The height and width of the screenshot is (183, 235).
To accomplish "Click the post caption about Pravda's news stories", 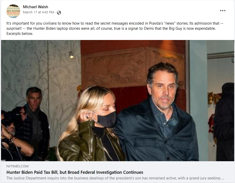I will [x=115, y=28].
